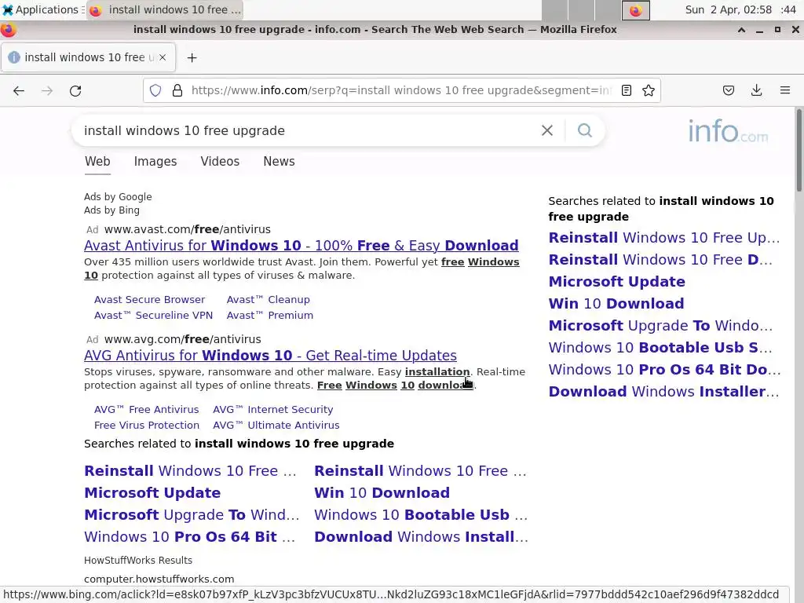Open Avast Antivirus for Windows 10 ad link
The width and height of the screenshot is (804, 603).
301,246
